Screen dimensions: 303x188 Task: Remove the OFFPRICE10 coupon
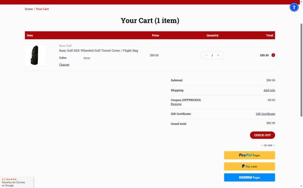click(176, 104)
